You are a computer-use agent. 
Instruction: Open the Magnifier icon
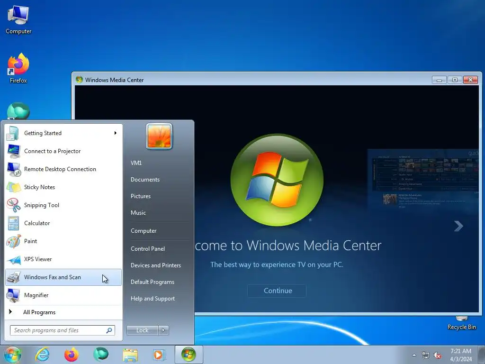14,295
